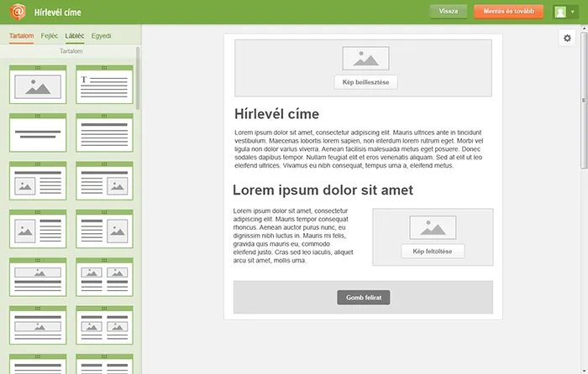Open the user account avatar
The width and height of the screenshot is (588, 374).
pos(560,12)
